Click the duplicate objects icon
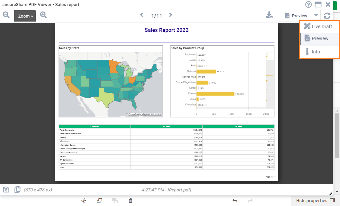This screenshot has width=340, height=206. tap(99, 201)
